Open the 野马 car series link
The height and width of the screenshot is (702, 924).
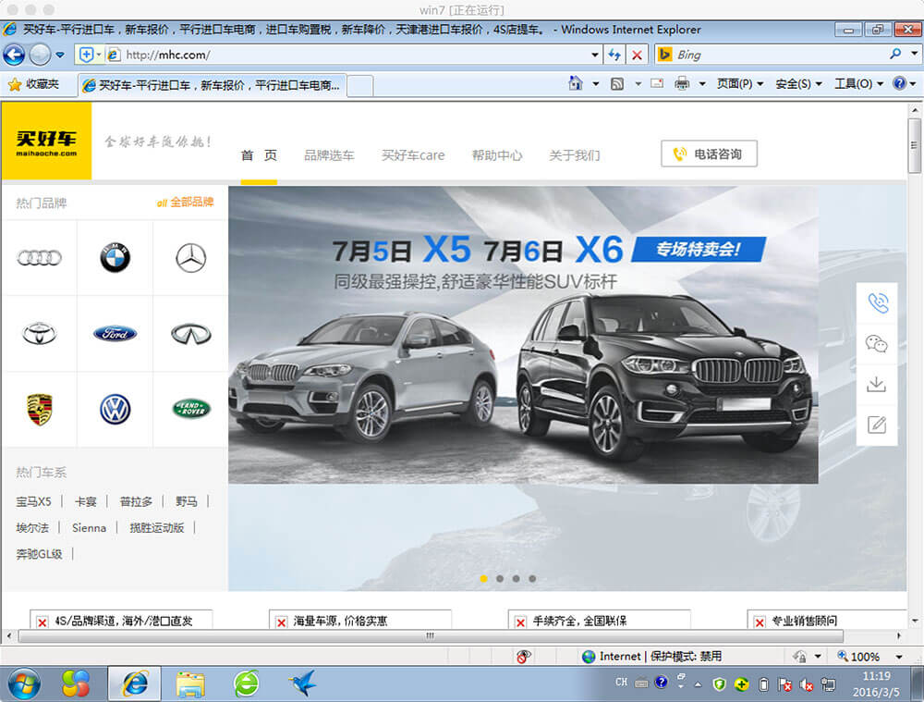(x=187, y=501)
